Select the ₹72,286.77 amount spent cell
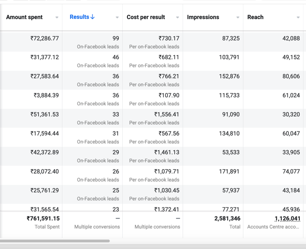Viewport: 306px width, 249px height. pyautogui.click(x=45, y=38)
